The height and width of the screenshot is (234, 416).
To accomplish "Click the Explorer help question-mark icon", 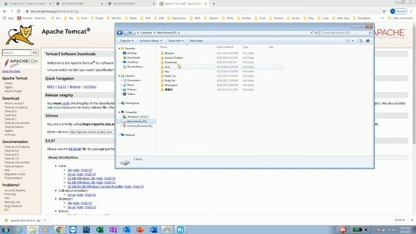I will [368, 41].
